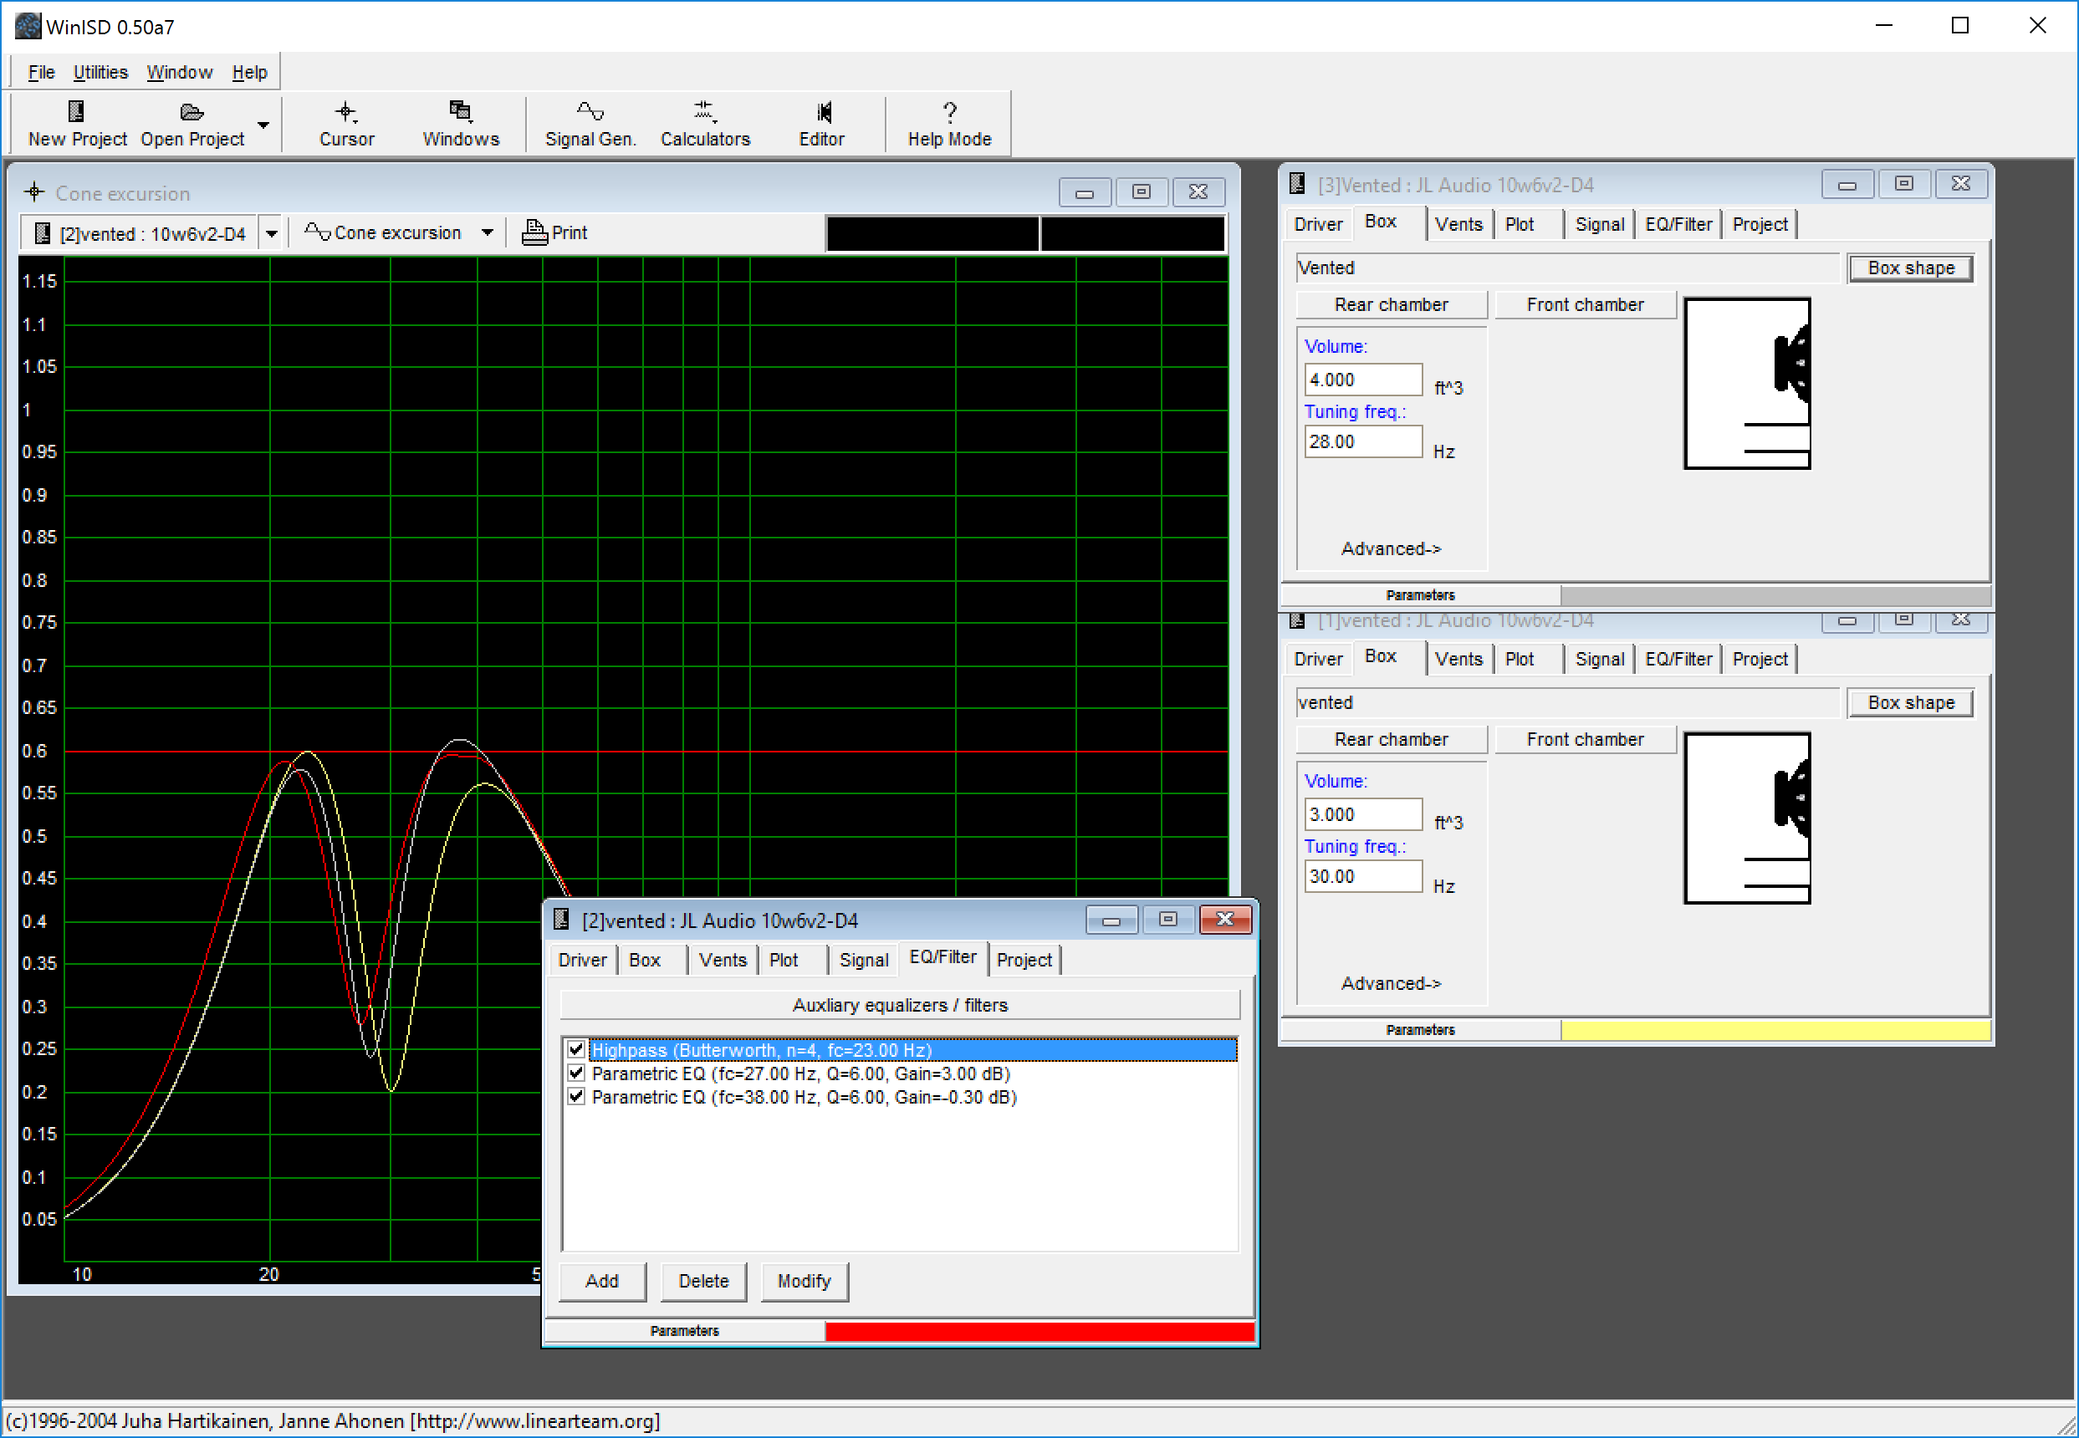Open the File menu

(x=42, y=72)
